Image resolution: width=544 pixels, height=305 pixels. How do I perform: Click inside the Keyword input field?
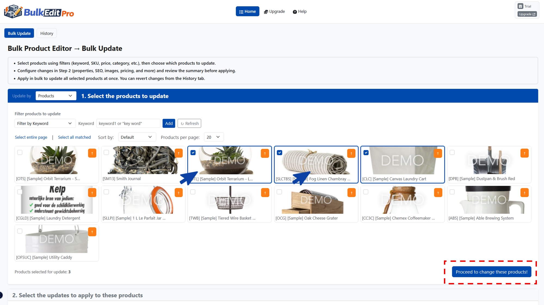pyautogui.click(x=128, y=123)
